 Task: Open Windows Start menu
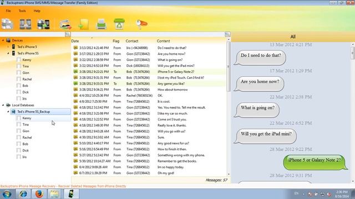click(x=7, y=194)
